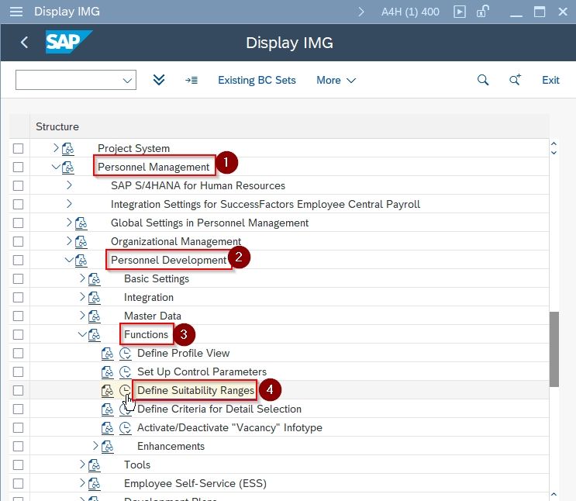Expand SAP S/4HANA for Human Resources node
The width and height of the screenshot is (576, 501).
click(69, 185)
